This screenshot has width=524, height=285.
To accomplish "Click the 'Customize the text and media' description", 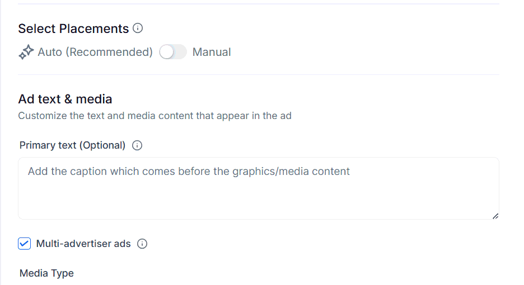I will pos(155,116).
